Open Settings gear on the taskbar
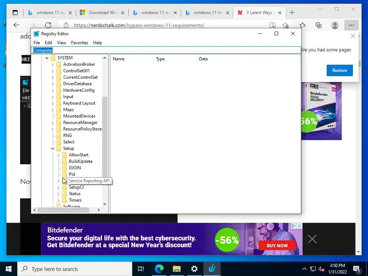 (194, 269)
